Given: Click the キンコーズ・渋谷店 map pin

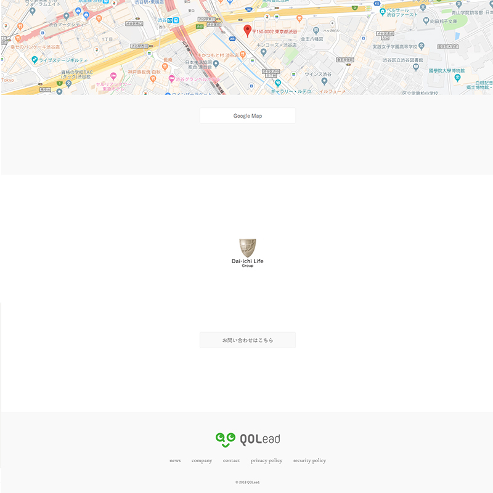Looking at the screenshot, I should pos(264,52).
